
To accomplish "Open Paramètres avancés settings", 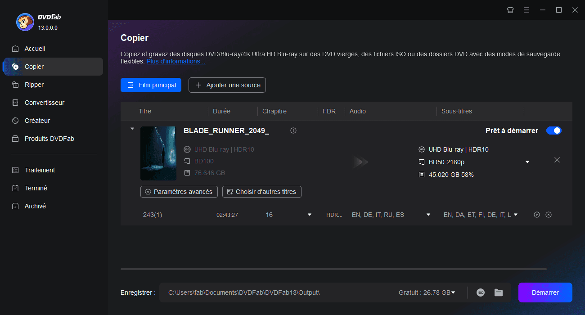I will point(179,192).
